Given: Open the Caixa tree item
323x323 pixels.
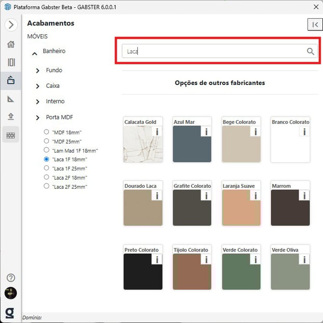Looking at the screenshot, I should pos(53,86).
